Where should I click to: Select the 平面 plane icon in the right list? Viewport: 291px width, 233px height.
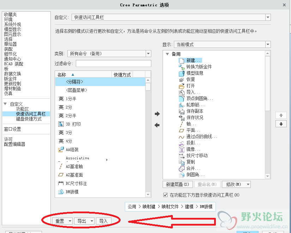(182, 130)
